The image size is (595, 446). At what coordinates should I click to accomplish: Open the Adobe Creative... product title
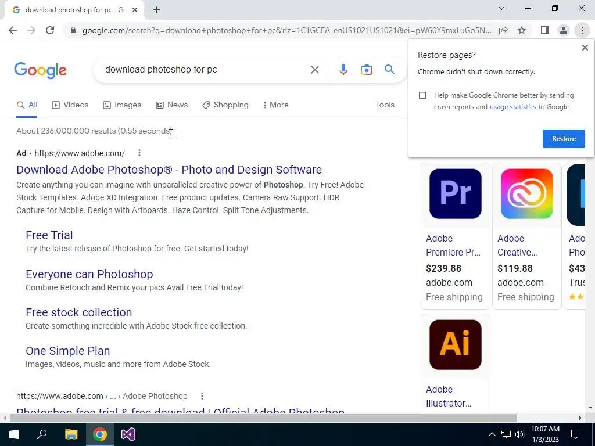(517, 246)
